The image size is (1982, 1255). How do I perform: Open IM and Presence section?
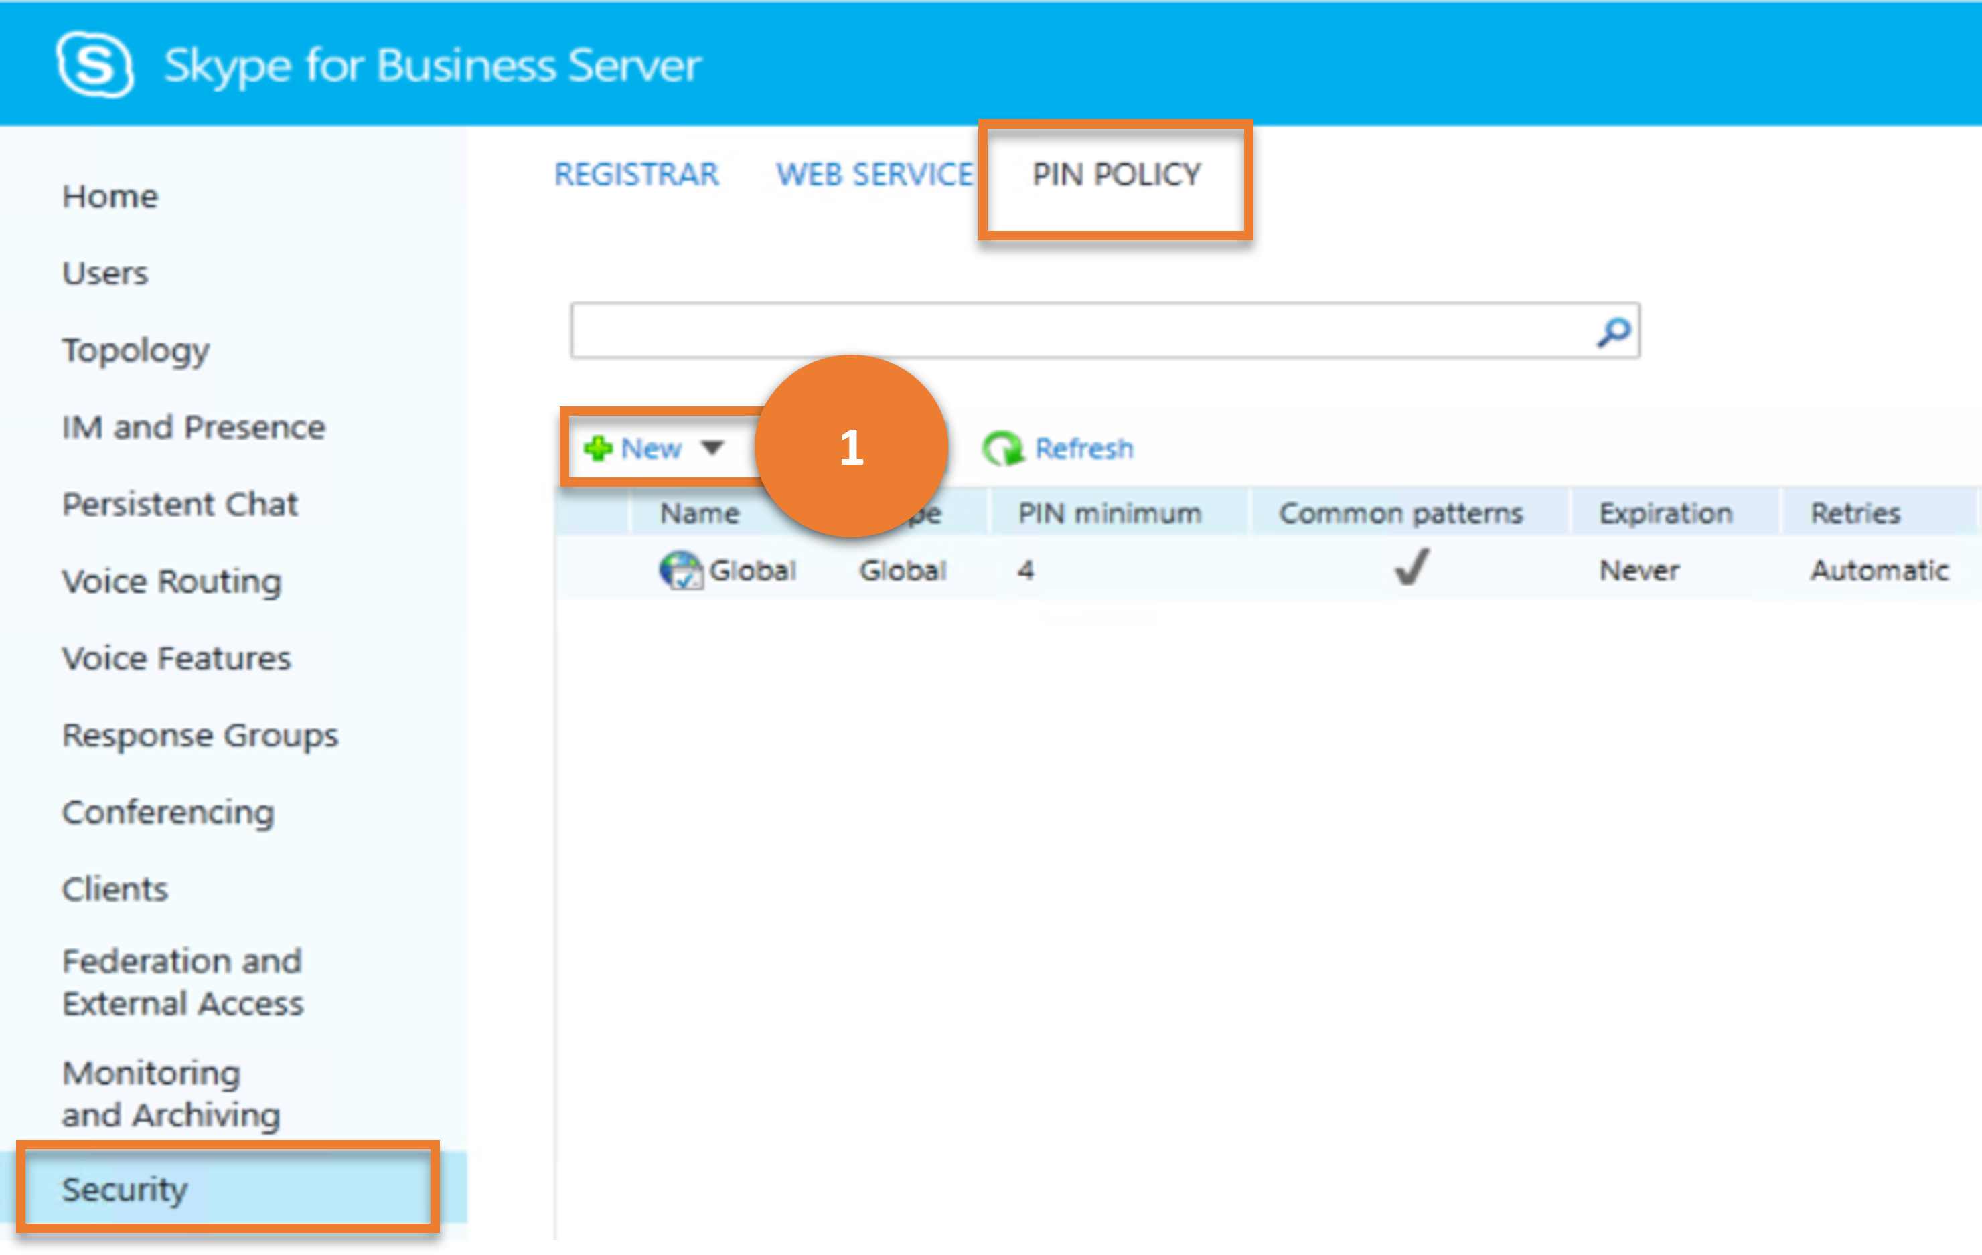[x=194, y=427]
